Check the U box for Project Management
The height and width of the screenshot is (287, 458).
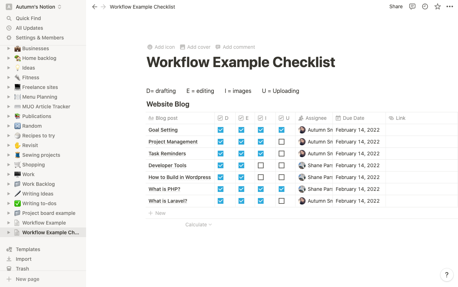tap(282, 142)
